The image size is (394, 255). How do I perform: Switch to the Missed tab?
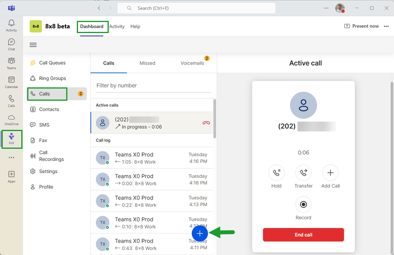click(147, 63)
